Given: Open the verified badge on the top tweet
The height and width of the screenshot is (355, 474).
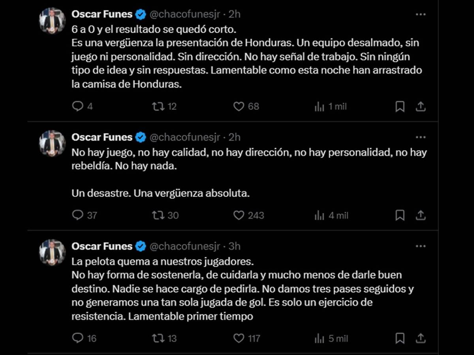Looking at the screenshot, I should 139,14.
